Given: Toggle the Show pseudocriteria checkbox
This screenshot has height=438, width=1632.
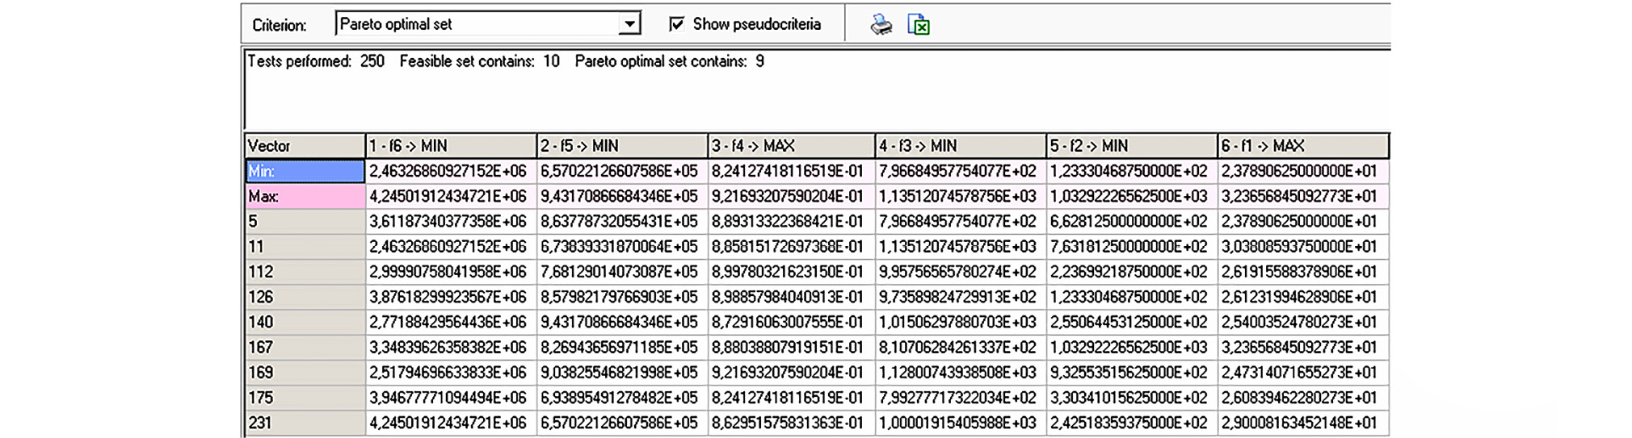Looking at the screenshot, I should (676, 24).
